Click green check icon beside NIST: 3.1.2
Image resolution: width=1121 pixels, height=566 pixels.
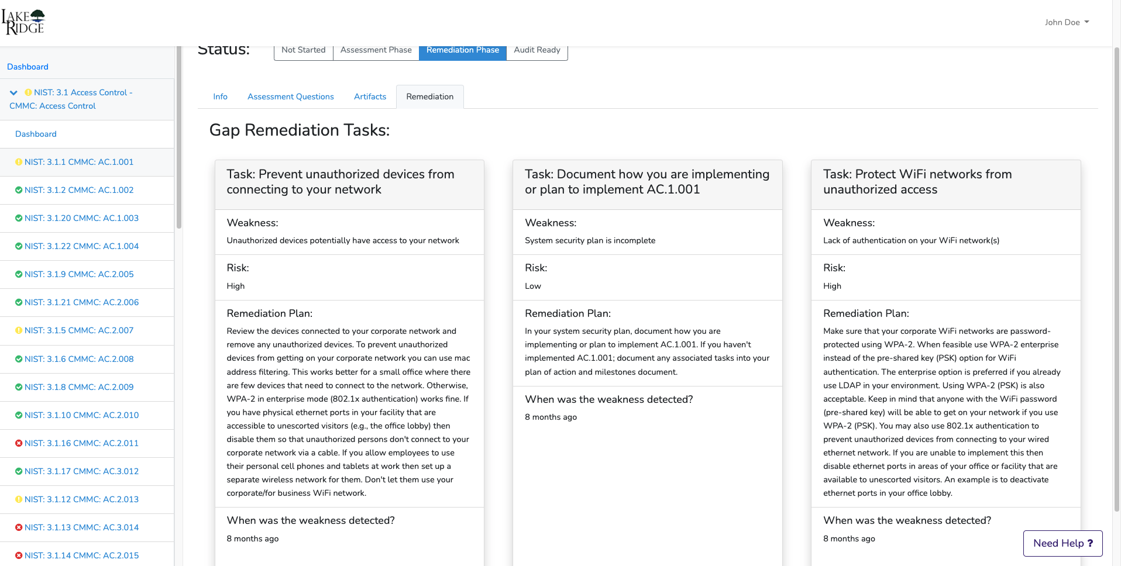tap(19, 190)
